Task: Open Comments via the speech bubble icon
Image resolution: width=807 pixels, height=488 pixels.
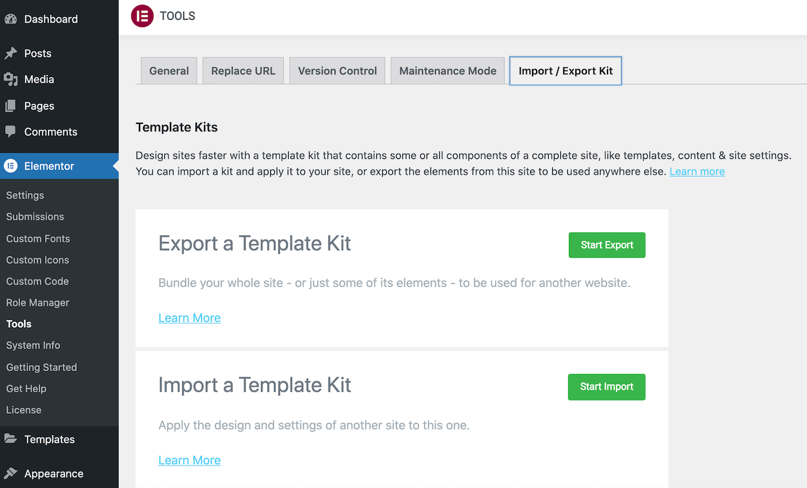Action: pyautogui.click(x=12, y=132)
